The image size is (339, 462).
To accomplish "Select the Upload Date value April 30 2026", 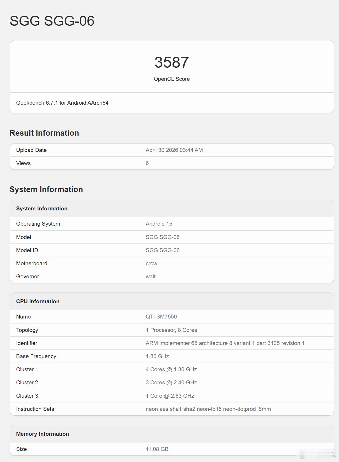I will (x=174, y=150).
